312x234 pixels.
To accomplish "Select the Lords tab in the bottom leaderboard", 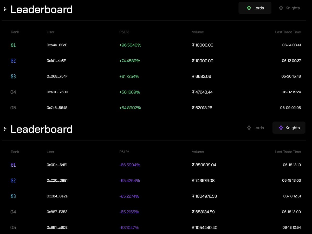I will click(255, 128).
